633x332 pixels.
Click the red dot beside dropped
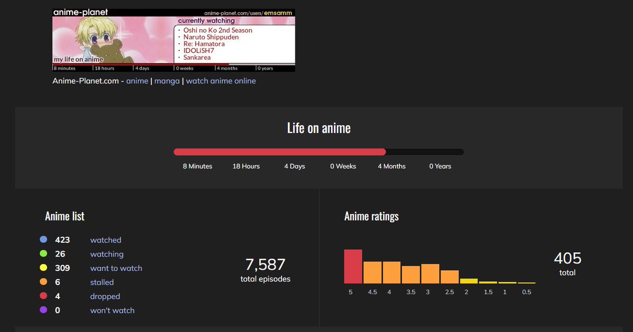pos(43,296)
